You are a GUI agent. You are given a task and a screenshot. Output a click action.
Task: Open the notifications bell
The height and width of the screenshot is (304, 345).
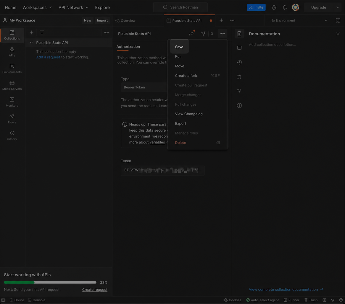tap(285, 7)
